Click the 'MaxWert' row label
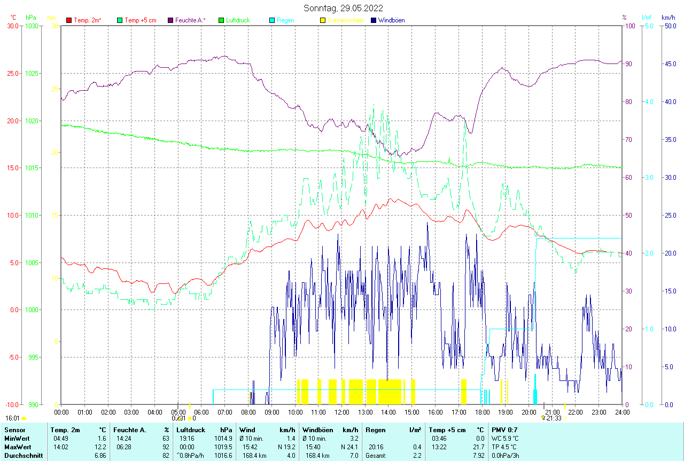Viewport: 684px width, 461px height. tap(17, 447)
